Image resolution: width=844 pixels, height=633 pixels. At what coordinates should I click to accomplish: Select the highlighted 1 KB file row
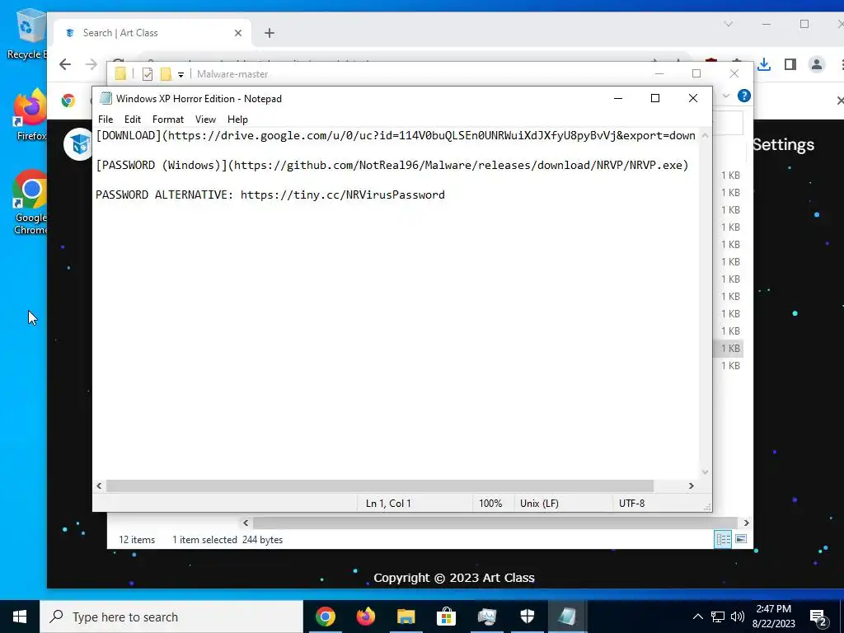coord(730,349)
